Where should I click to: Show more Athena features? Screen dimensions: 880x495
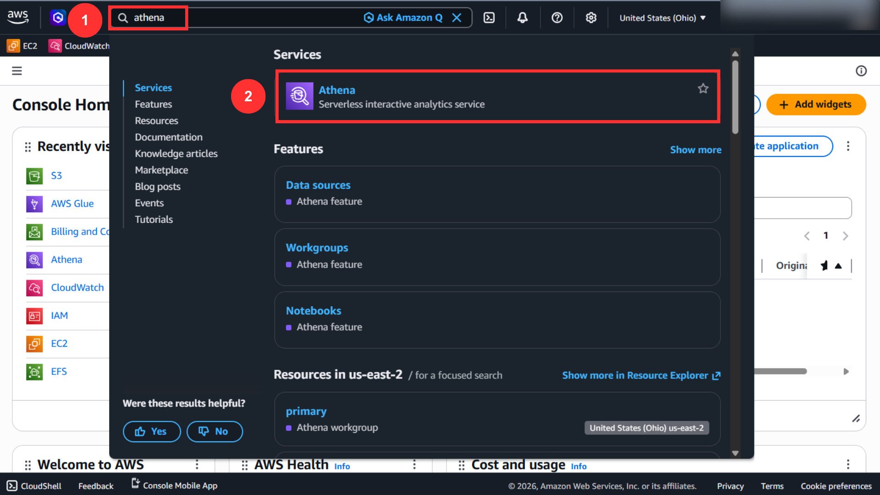[x=695, y=150]
